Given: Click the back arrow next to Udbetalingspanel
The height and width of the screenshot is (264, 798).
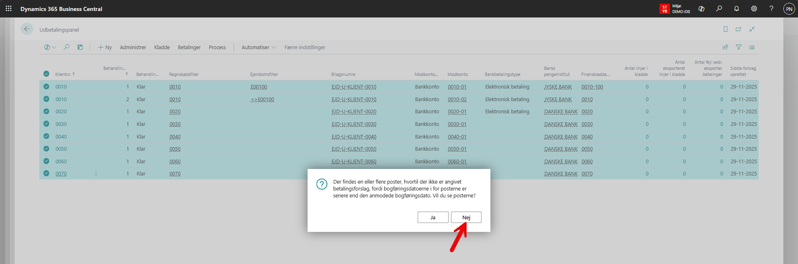Looking at the screenshot, I should pyautogui.click(x=27, y=29).
